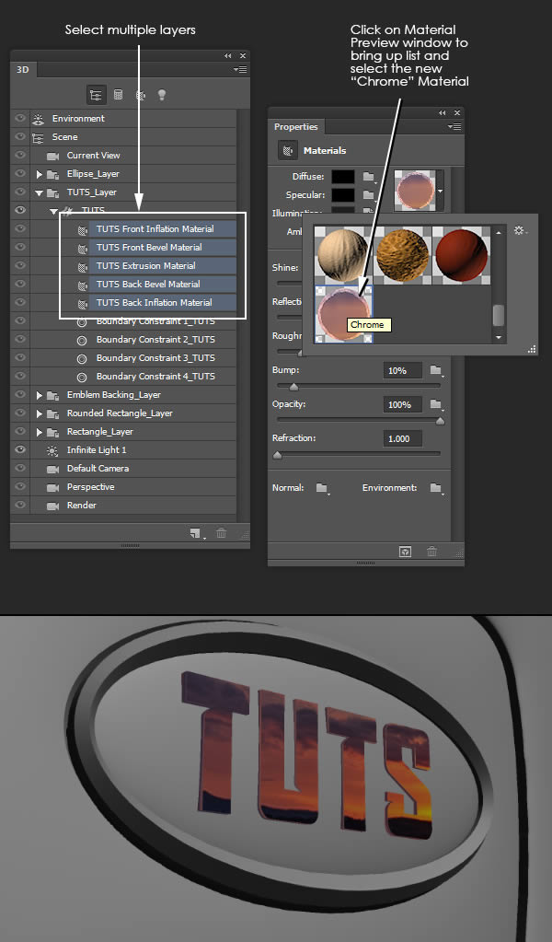Open the Opacity texture folder menu
The width and height of the screenshot is (552, 942).
tap(436, 404)
